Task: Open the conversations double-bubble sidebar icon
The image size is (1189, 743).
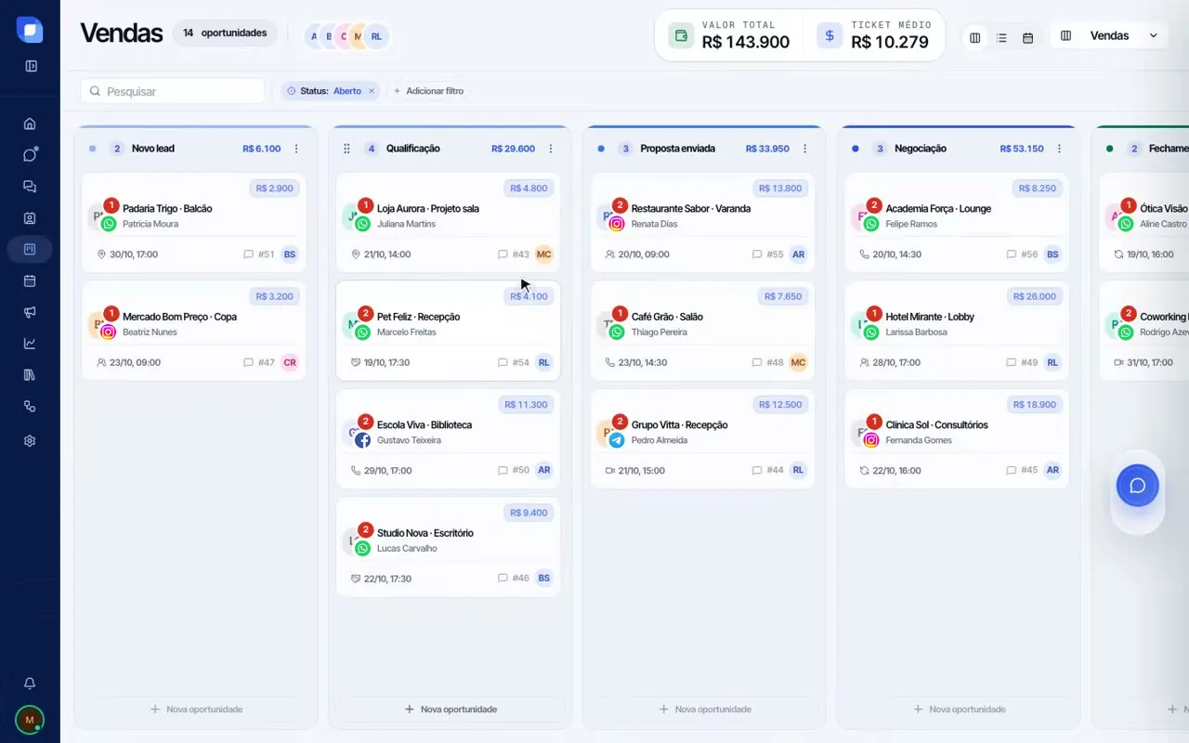Action: [x=30, y=187]
